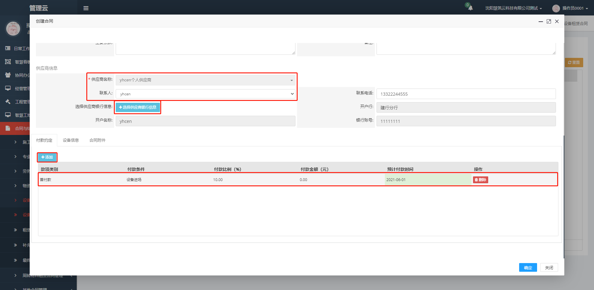Click the contact phone input field
Viewport: 594px width, 290px height.
click(466, 94)
